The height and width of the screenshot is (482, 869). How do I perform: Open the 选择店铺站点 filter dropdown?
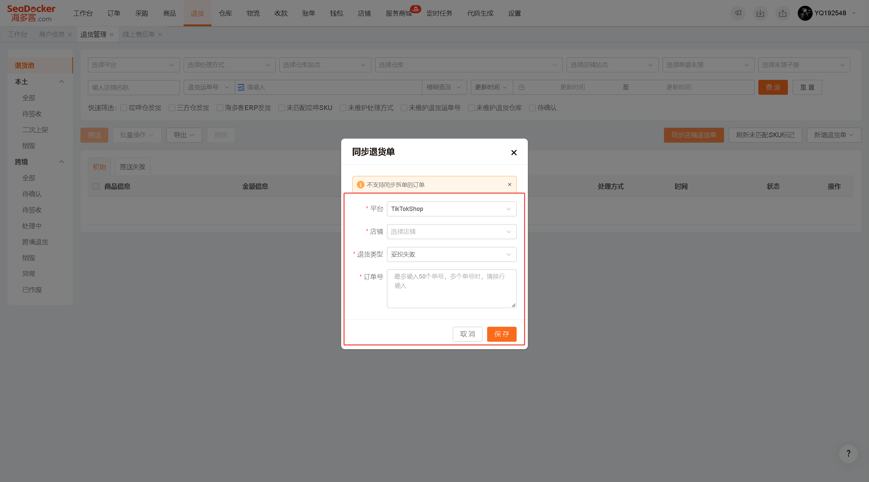point(612,65)
